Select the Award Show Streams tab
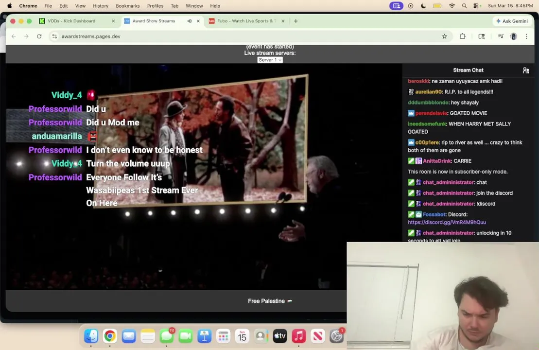Image resolution: width=539 pixels, height=350 pixels. tap(154, 21)
